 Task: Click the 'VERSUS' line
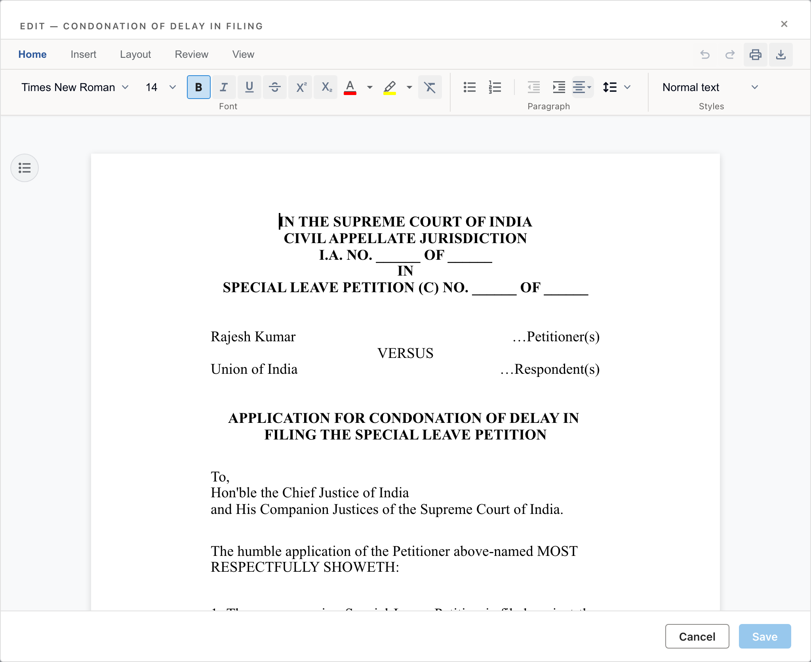(405, 353)
